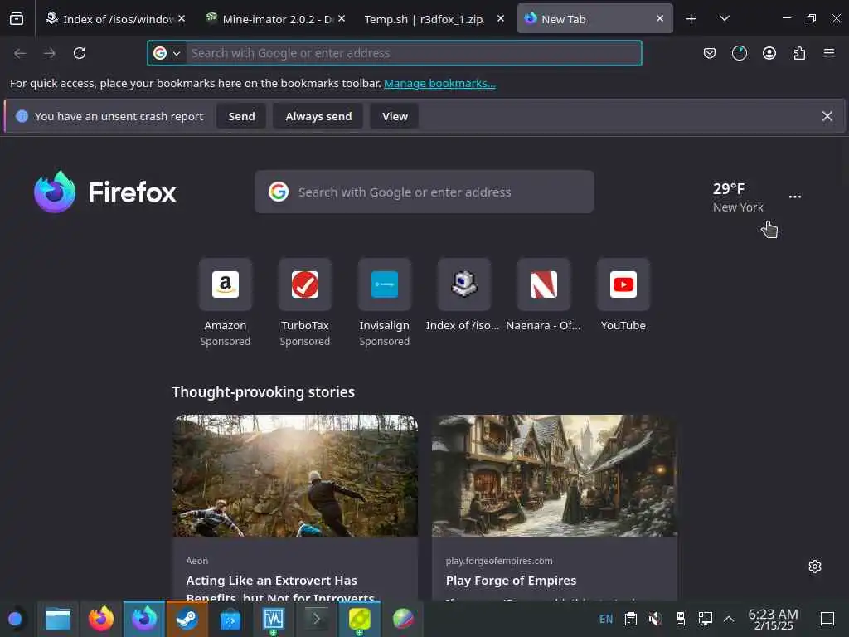Close the Mine-imator tab
This screenshot has height=637, width=849.
pyautogui.click(x=342, y=18)
